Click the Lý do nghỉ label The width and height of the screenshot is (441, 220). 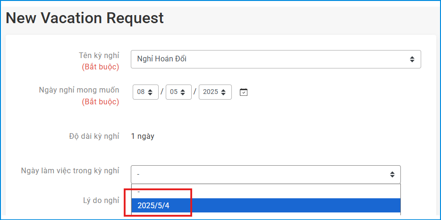pos(101,200)
